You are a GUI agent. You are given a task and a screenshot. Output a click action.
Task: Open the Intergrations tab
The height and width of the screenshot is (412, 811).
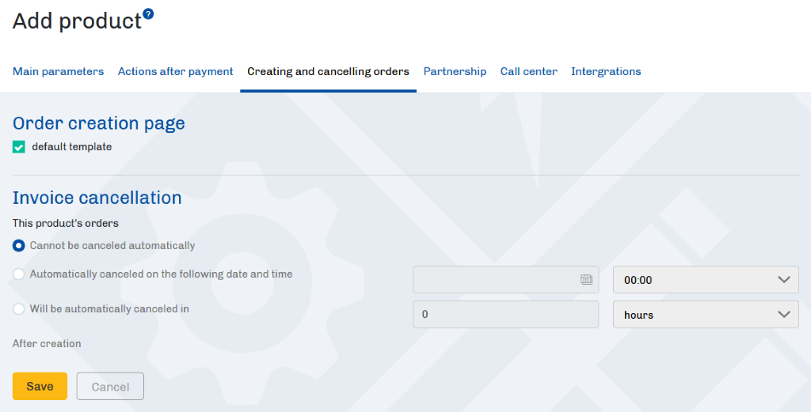click(606, 72)
